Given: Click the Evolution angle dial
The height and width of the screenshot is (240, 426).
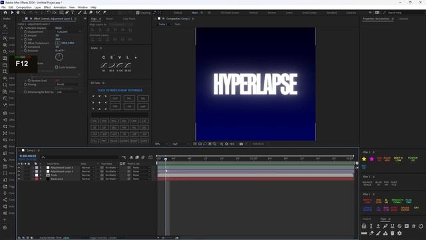Looking at the screenshot, I should pyautogui.click(x=59, y=57).
